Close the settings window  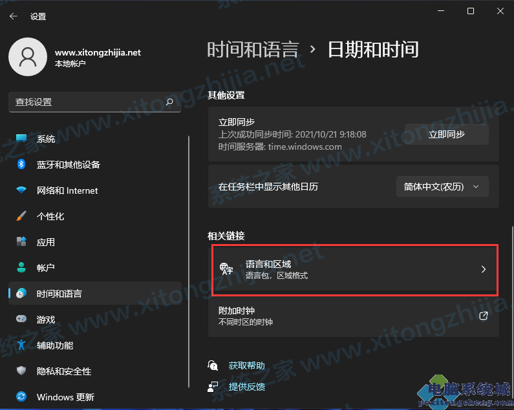(500, 11)
